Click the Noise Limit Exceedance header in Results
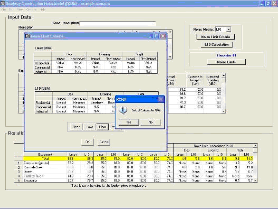The height and width of the screenshot is (209, 278). coord(213,146)
